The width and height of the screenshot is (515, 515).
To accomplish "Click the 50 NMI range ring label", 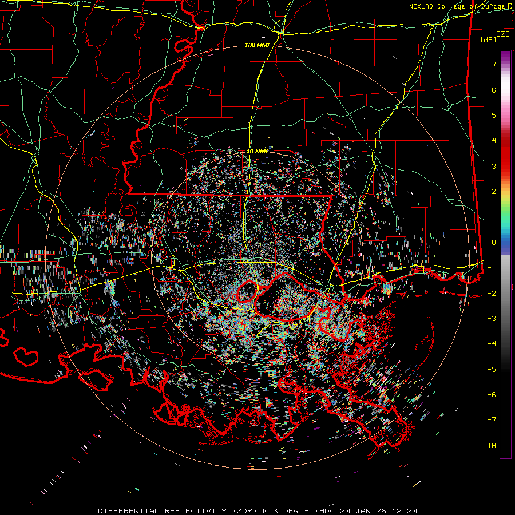I will tap(257, 151).
